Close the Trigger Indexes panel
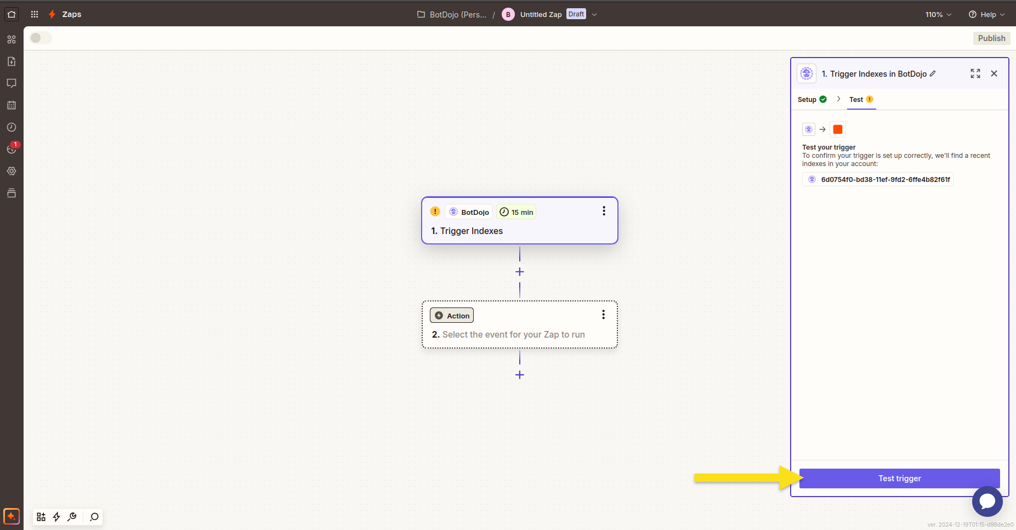The width and height of the screenshot is (1016, 530). [994, 73]
